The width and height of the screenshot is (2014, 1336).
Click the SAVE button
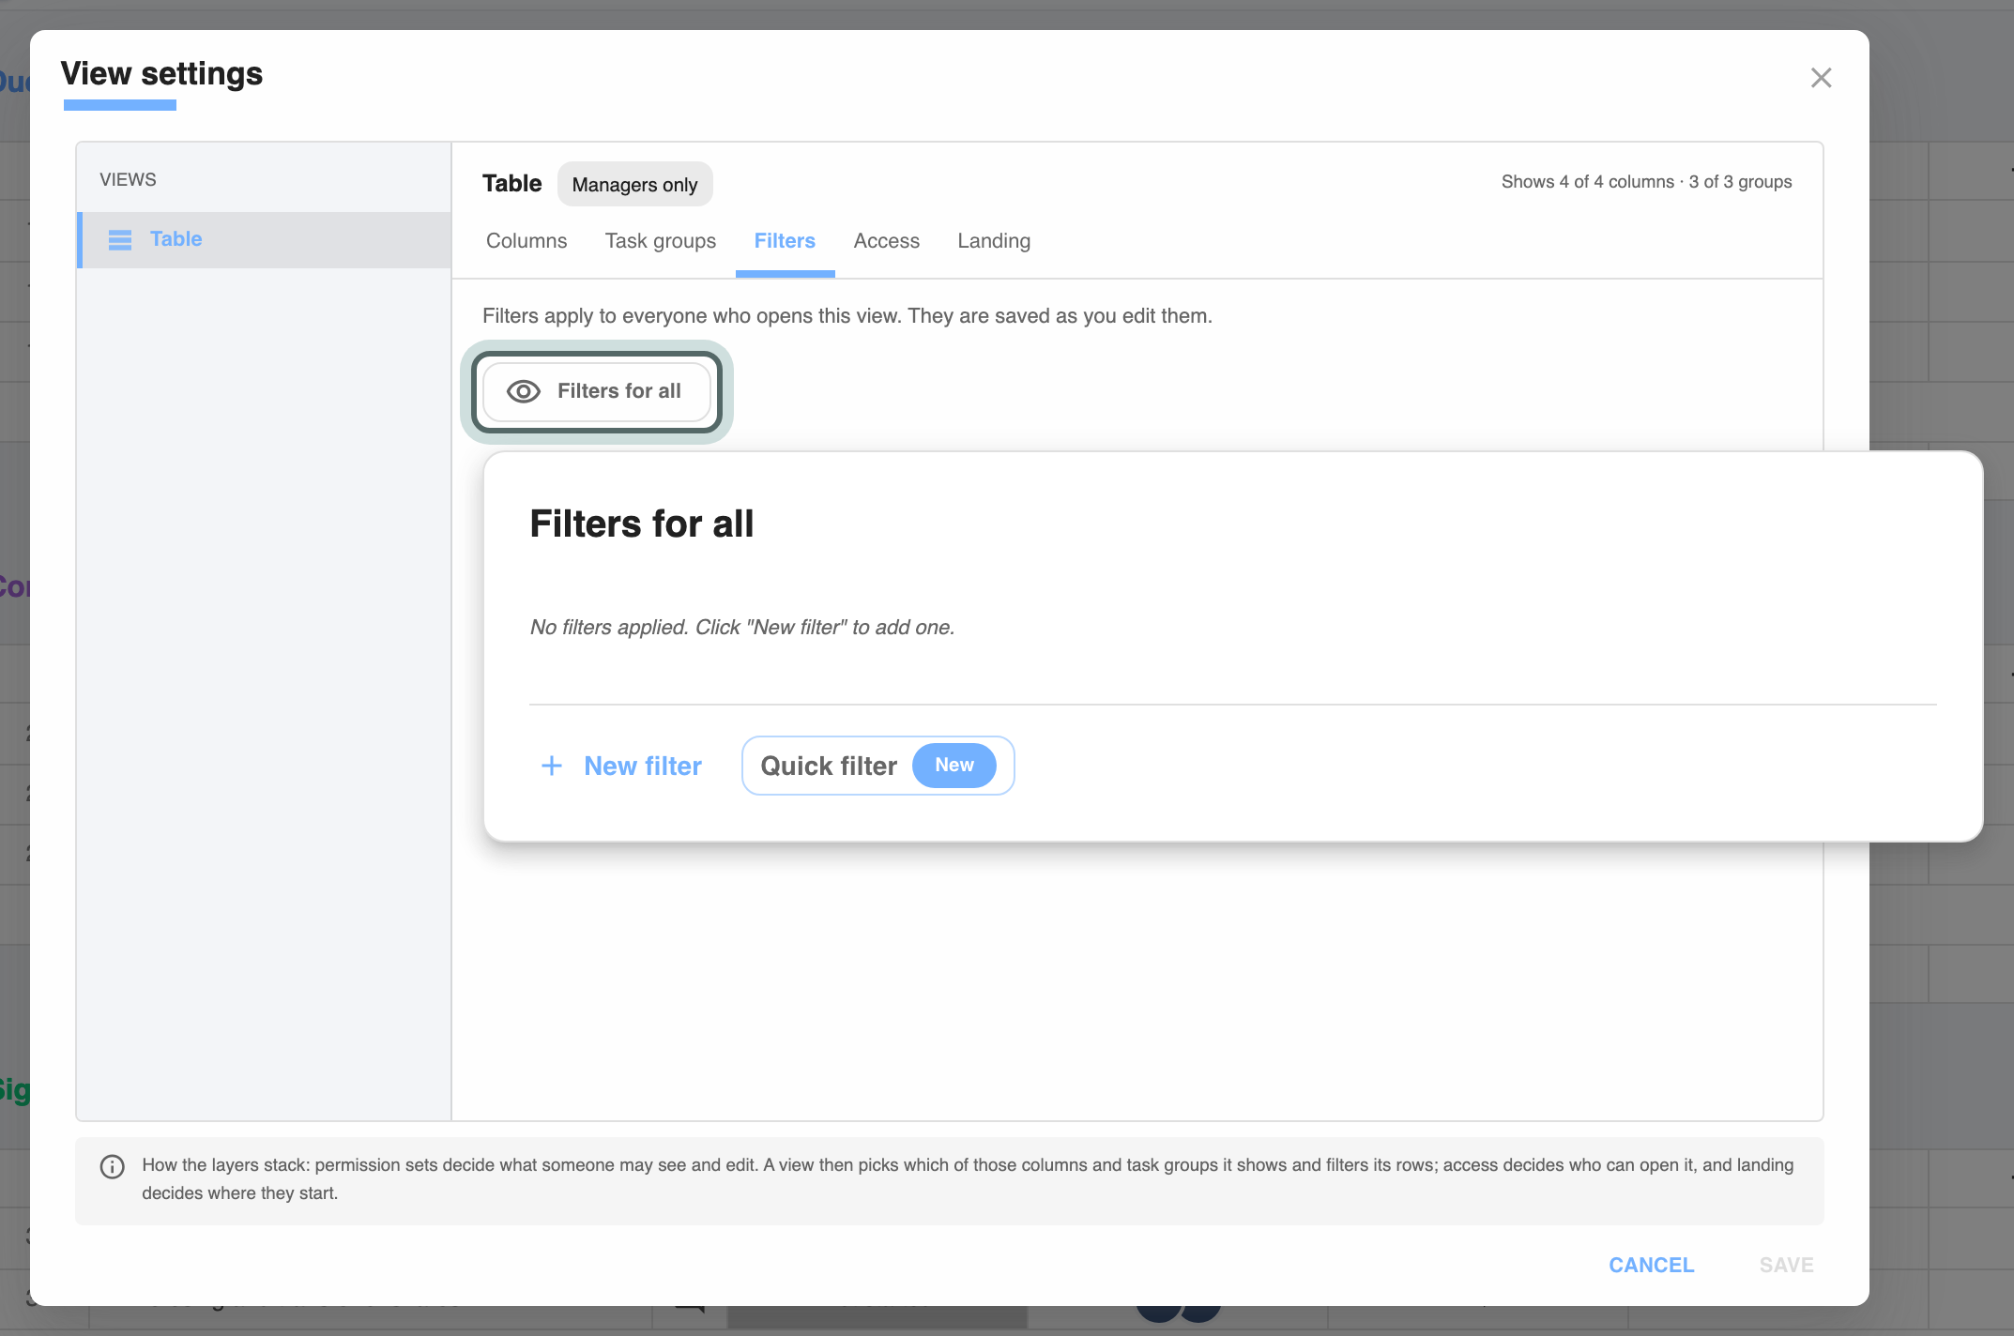[x=1786, y=1265]
